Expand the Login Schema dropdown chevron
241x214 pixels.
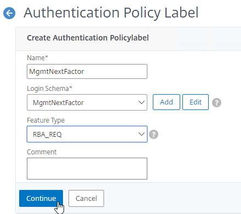[x=141, y=102]
